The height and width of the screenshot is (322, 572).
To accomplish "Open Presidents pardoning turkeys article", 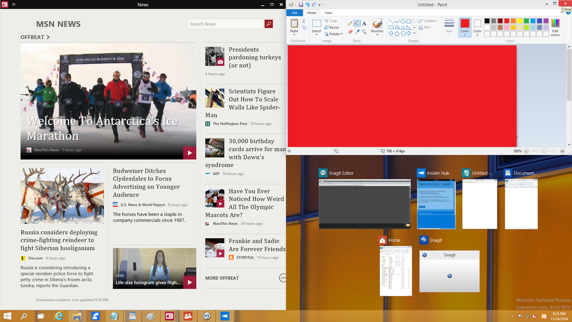I will [x=255, y=57].
